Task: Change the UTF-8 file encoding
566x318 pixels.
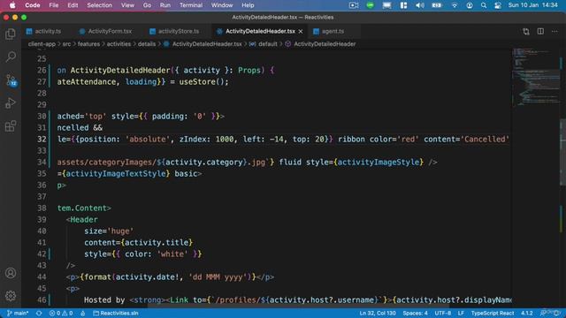Action: tap(442, 313)
